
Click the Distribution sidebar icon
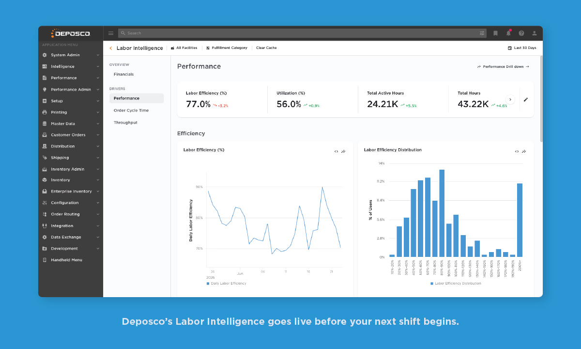[x=45, y=146]
